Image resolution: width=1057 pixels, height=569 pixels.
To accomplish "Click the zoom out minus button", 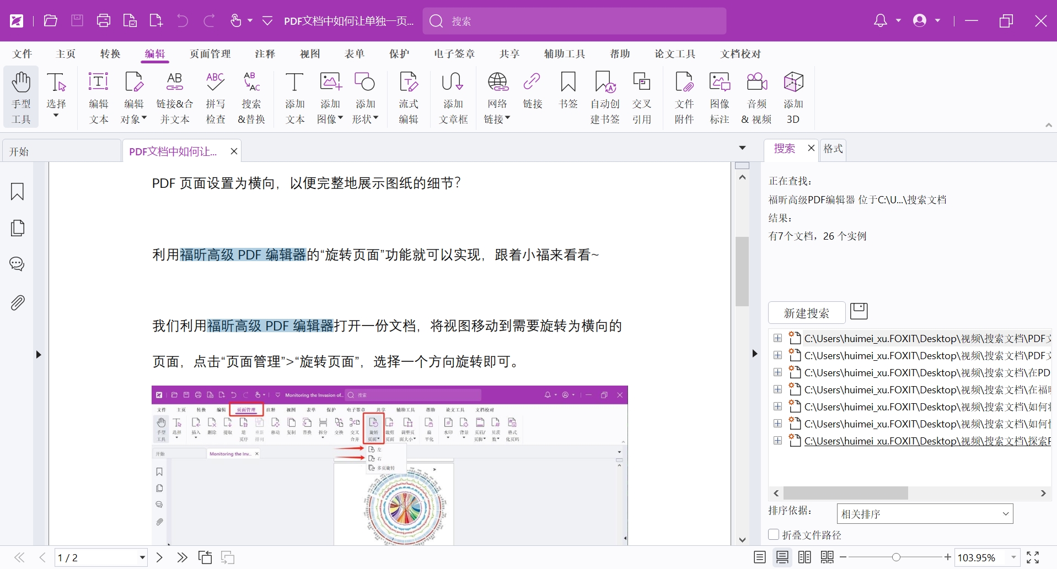I will (843, 557).
